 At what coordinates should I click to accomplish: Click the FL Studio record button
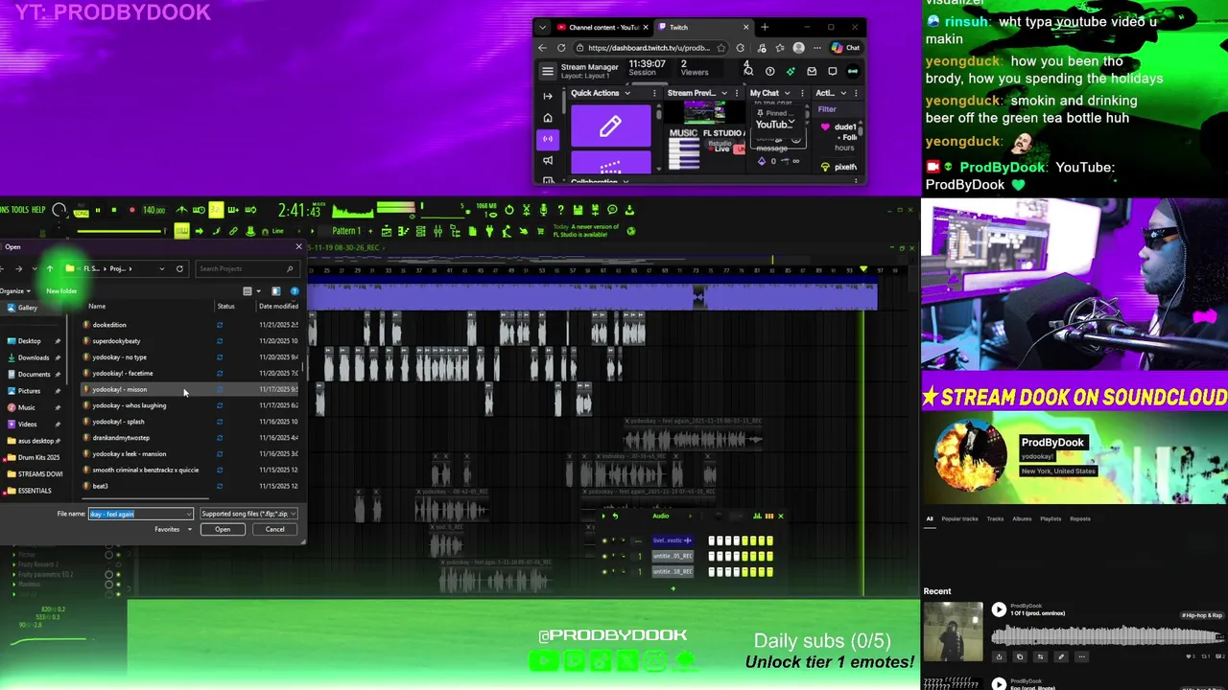click(x=132, y=210)
